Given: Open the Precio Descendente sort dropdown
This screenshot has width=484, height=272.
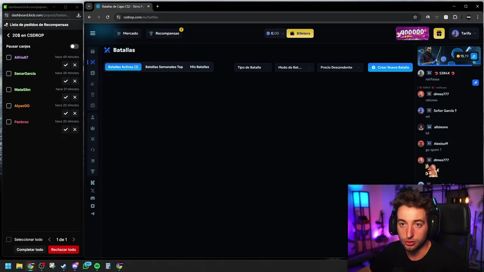Looking at the screenshot, I should (x=340, y=67).
